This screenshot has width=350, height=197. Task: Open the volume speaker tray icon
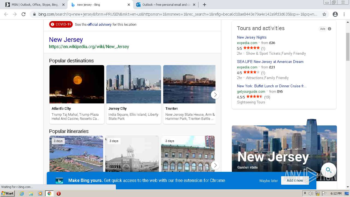click(311, 193)
